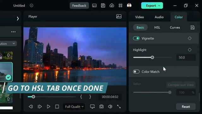Click the timecode display 00:00:04:02
202x114 pixels.
110,97
